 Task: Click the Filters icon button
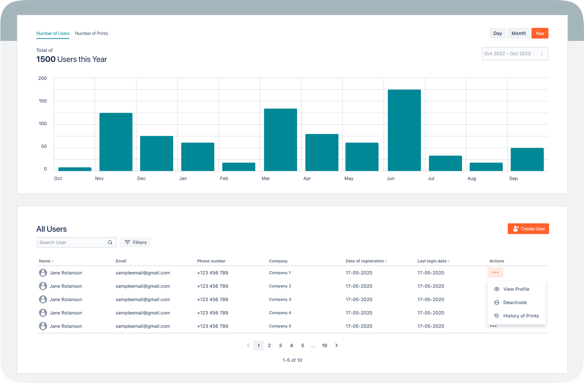128,242
